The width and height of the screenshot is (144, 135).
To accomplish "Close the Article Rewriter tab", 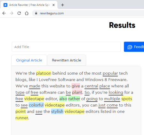I will coord(53,5).
